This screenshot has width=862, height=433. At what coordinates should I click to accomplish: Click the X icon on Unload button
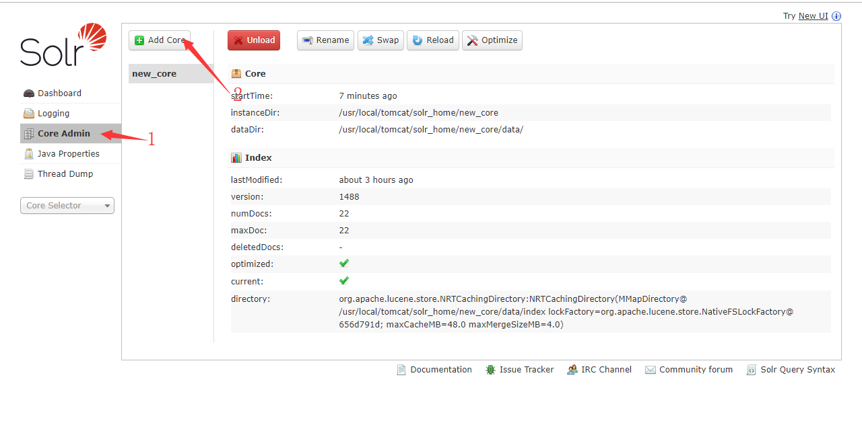(238, 40)
